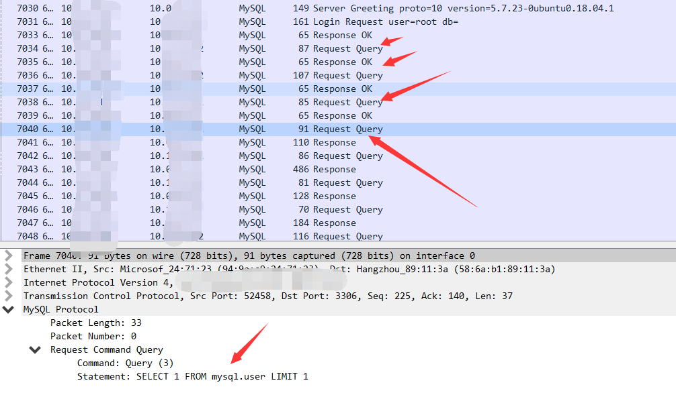Select packet 7036 with length 107

(x=338, y=75)
